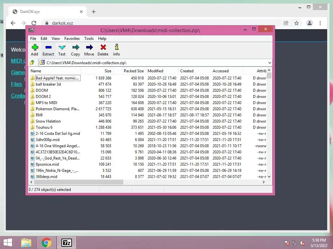Open File Explorer from the taskbar
The image size is (333, 249).
[x=26, y=243]
